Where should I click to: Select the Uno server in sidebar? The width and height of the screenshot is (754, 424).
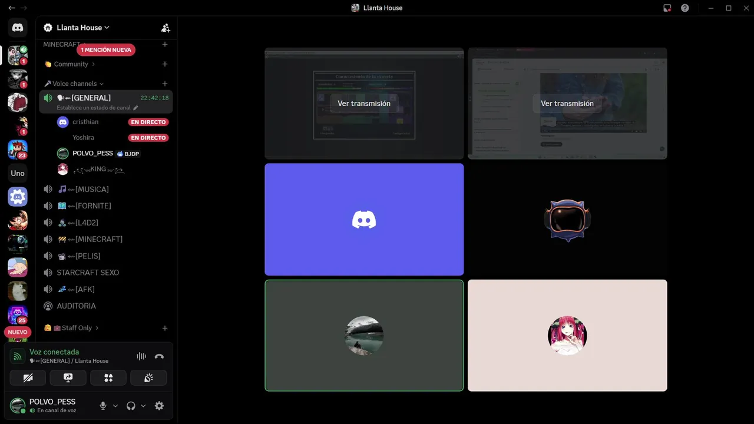pos(18,173)
